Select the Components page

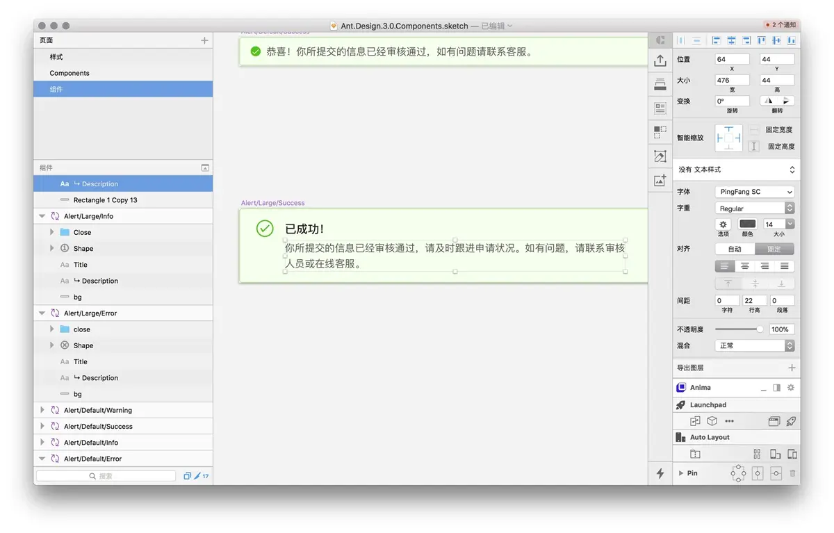click(123, 73)
